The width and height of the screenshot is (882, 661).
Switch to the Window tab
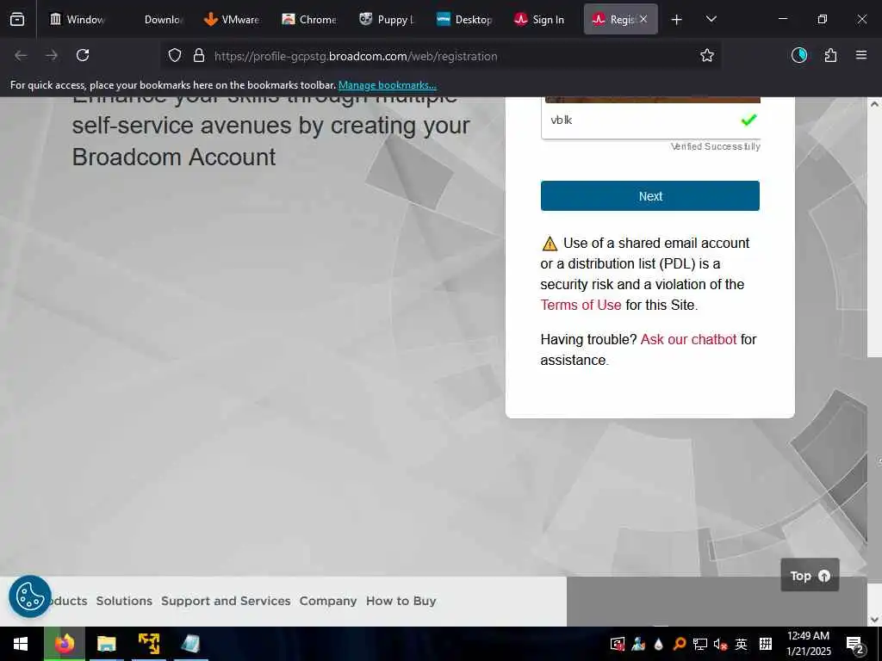[78, 19]
